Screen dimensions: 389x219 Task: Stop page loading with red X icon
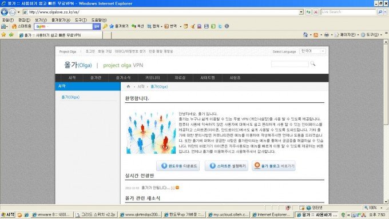[316, 12]
